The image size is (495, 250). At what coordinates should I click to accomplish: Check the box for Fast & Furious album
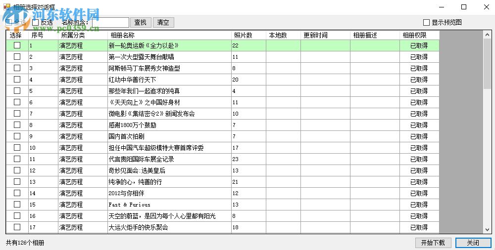coord(17,204)
